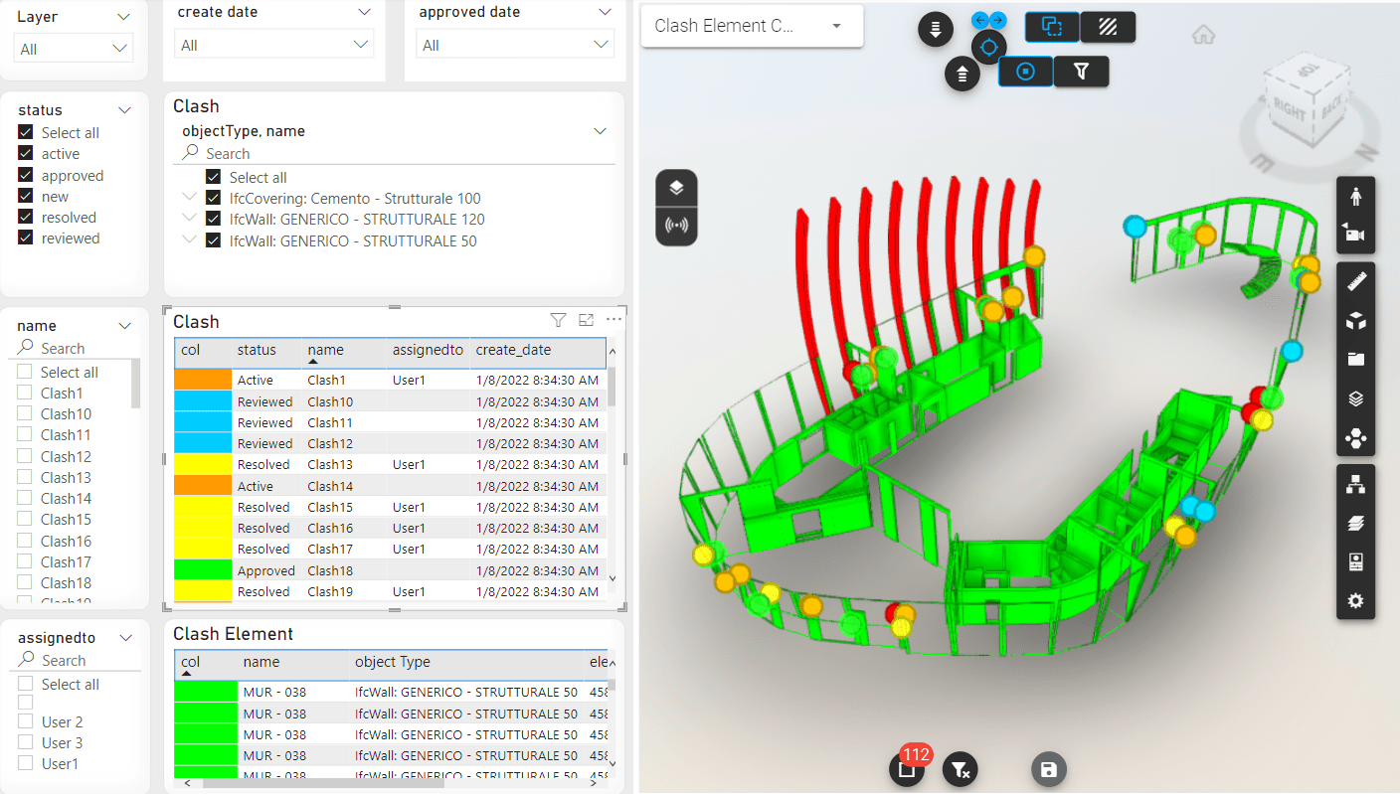This screenshot has width=1400, height=794.
Task: Select the ruler measurement tool
Action: (x=1355, y=279)
